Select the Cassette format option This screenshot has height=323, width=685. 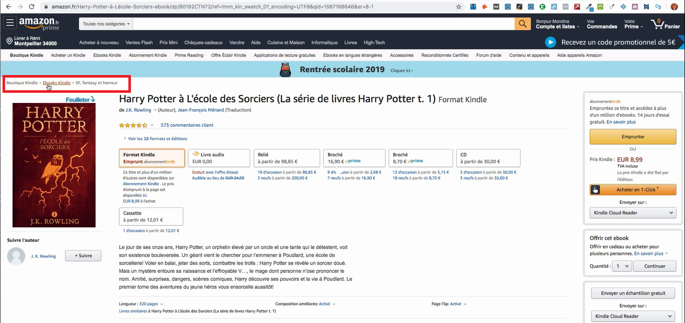(151, 217)
